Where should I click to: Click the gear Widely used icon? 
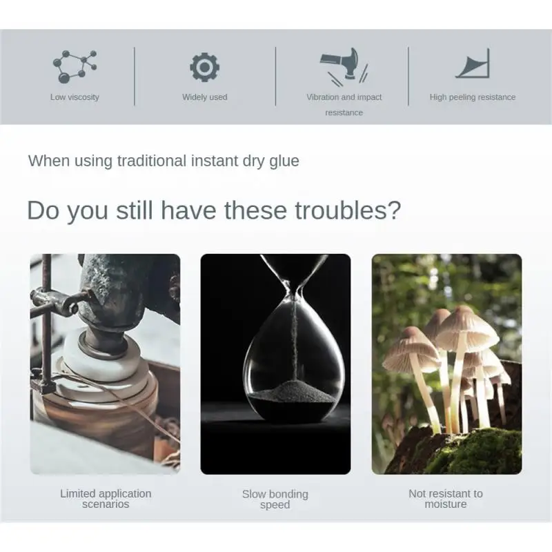coord(204,67)
